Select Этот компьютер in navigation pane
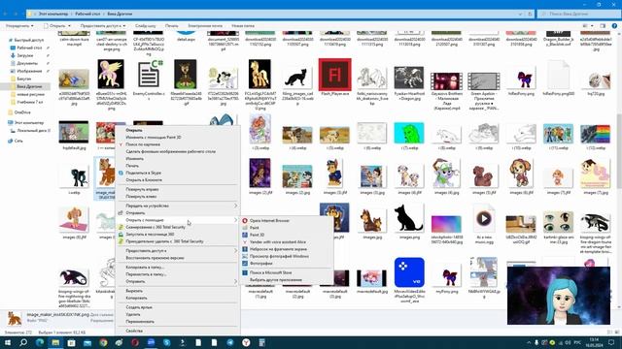This screenshot has height=349, width=622. [28, 123]
